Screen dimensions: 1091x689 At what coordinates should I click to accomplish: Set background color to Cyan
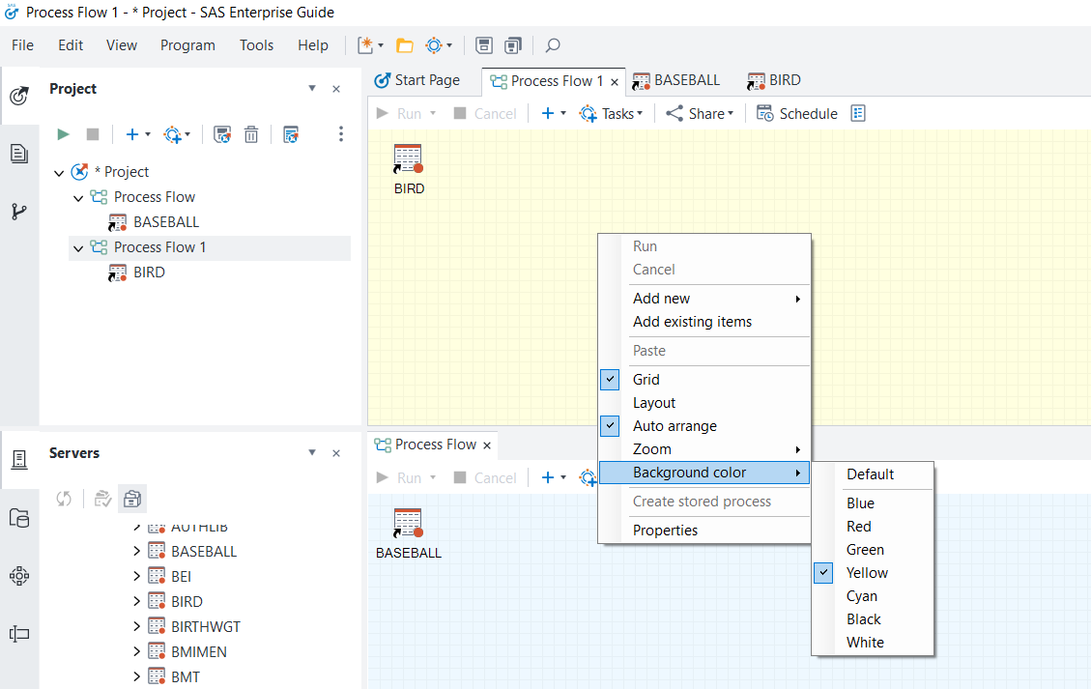click(862, 596)
